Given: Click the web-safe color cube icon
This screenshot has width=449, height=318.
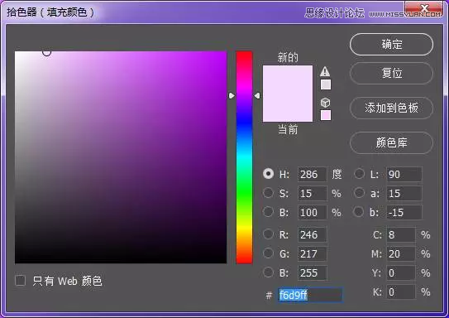Looking at the screenshot, I should click(325, 103).
